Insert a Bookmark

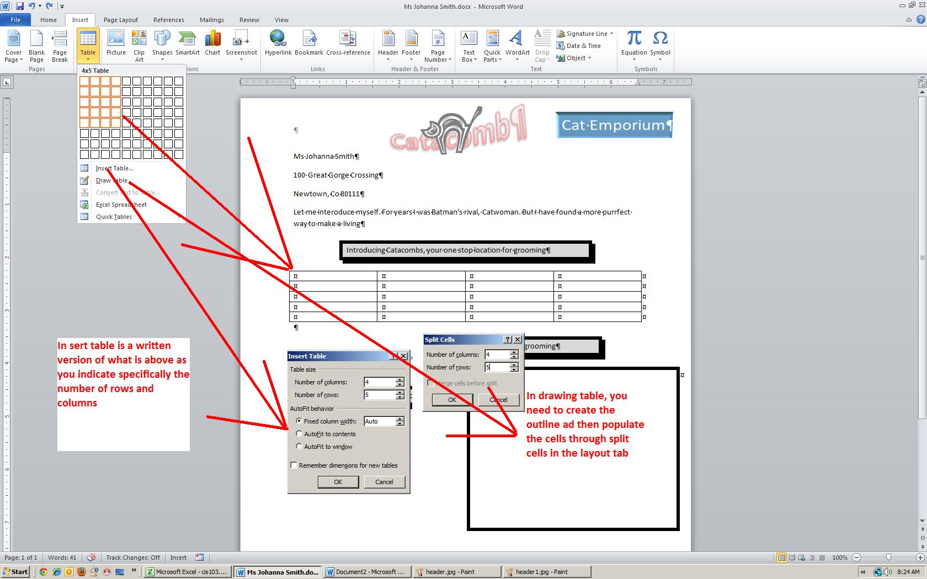[x=309, y=43]
